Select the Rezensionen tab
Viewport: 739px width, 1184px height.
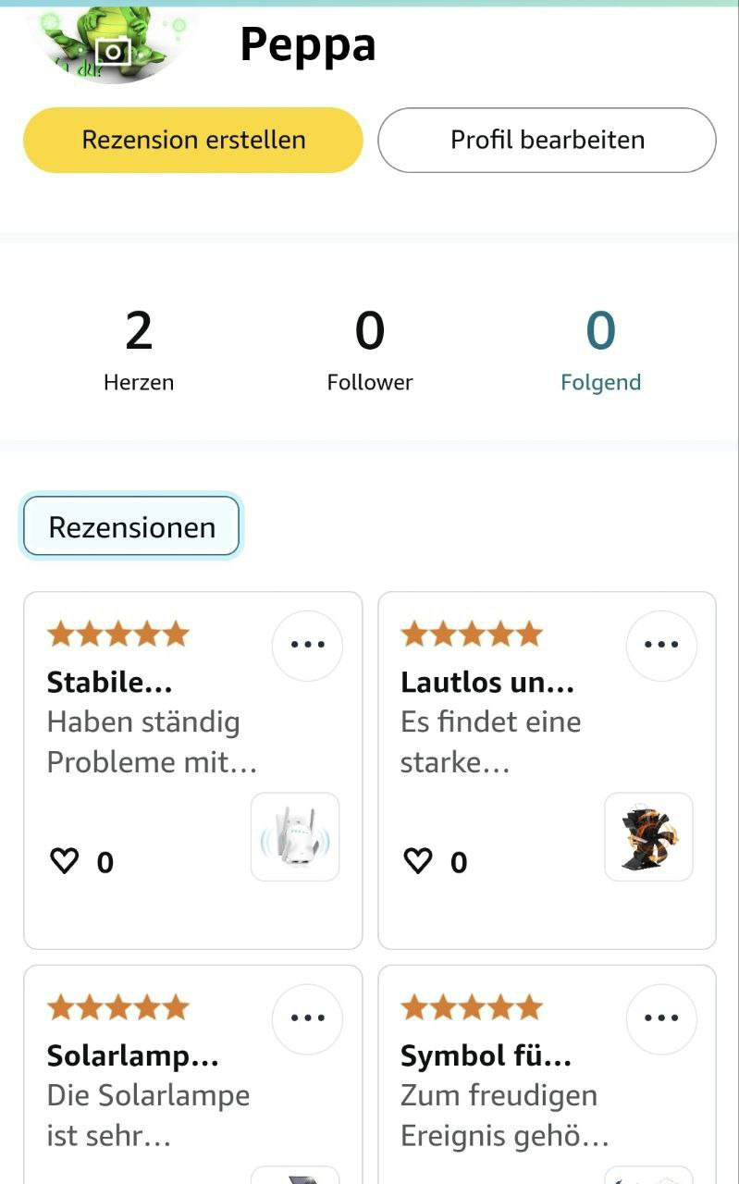click(131, 526)
